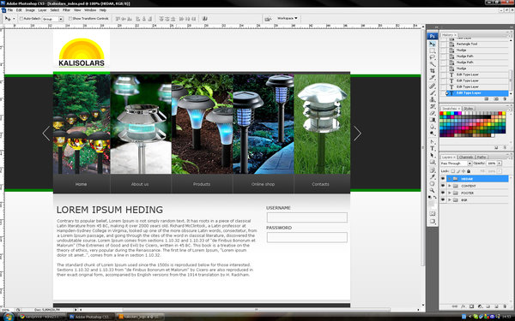
Task: Switch to the Channels tab
Action: pos(466,158)
